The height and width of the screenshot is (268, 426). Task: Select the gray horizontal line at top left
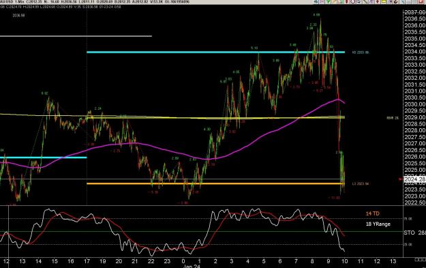pyautogui.click(x=76, y=36)
